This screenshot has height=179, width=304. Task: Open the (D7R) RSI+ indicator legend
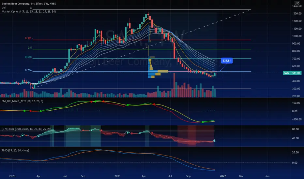point(26,129)
